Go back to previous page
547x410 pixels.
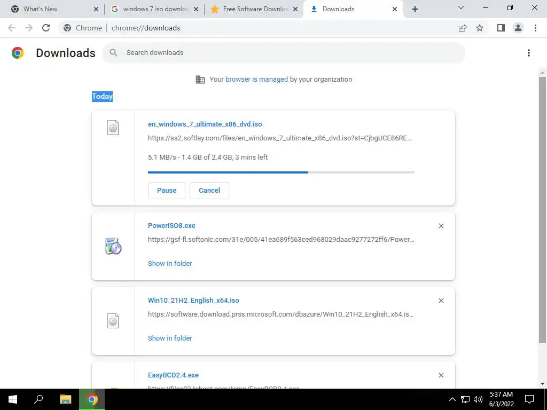[x=12, y=28]
